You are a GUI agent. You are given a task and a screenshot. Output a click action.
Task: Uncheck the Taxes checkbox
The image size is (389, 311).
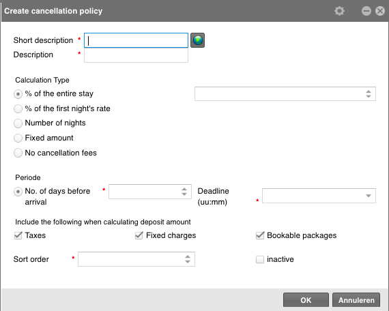18,235
